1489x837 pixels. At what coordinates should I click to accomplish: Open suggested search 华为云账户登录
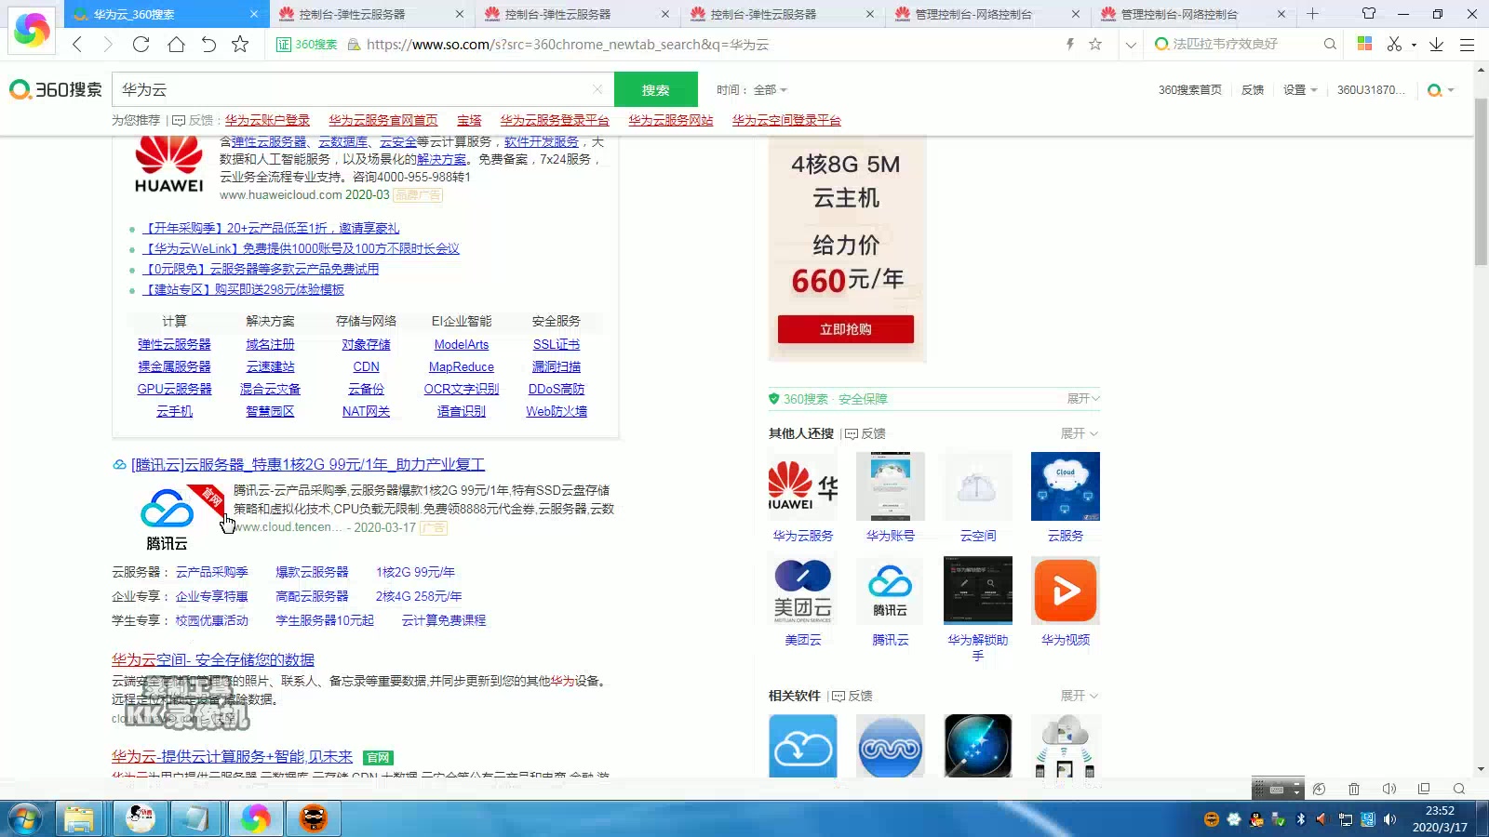[267, 120]
